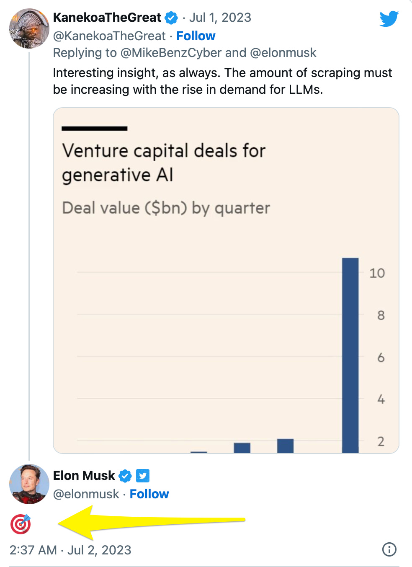This screenshot has width=412, height=567.
Task: Click the tallest blue bar in the chart
Action: [350, 355]
